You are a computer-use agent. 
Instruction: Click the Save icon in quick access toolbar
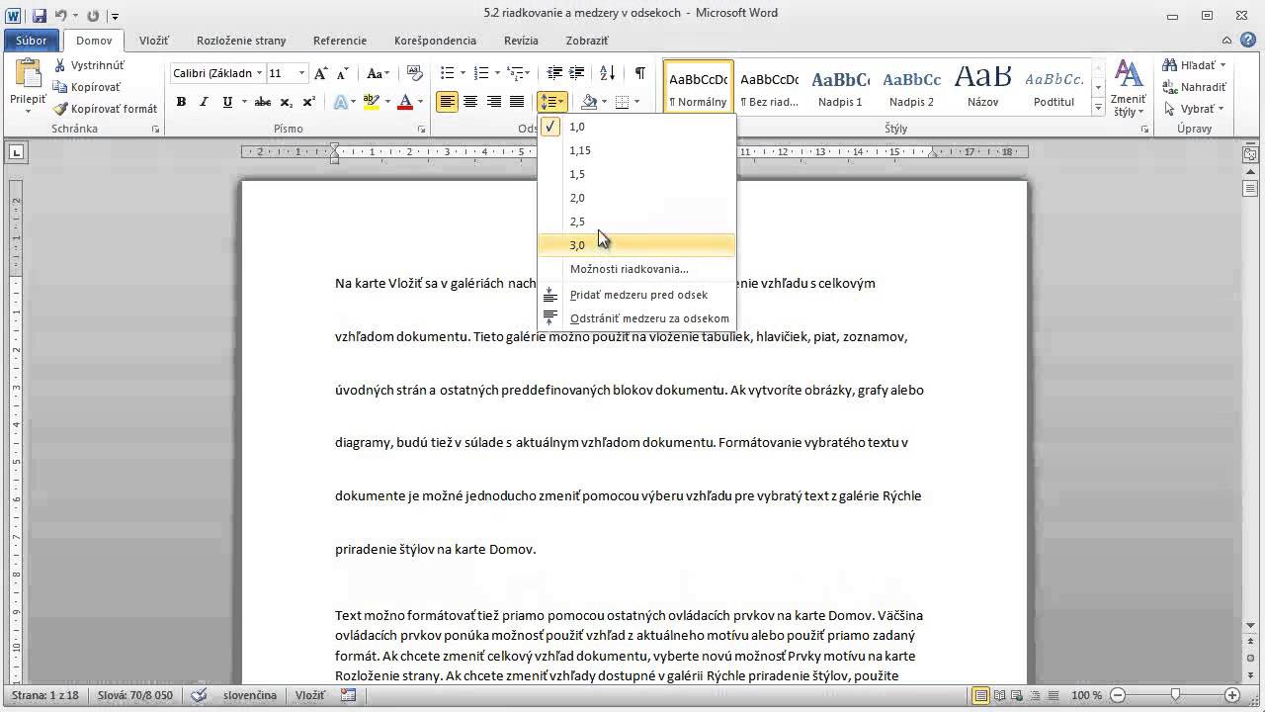pyautogui.click(x=40, y=16)
